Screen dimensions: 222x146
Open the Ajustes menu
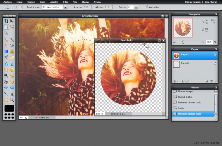coord(54,2)
